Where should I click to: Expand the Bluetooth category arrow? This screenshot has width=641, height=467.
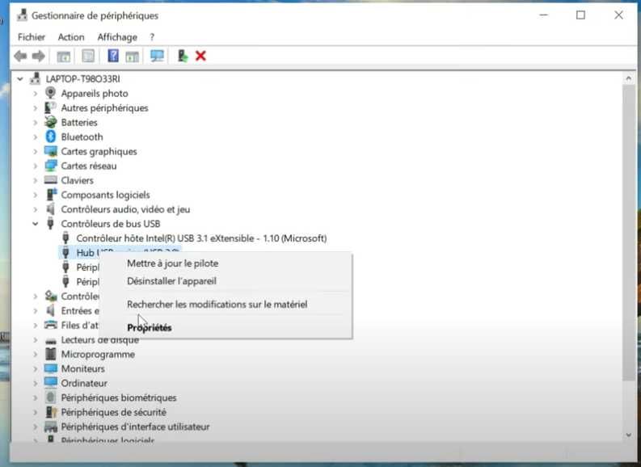click(35, 137)
